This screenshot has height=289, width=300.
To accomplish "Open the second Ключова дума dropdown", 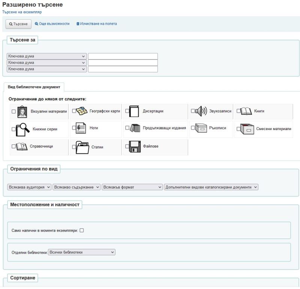I will point(46,63).
